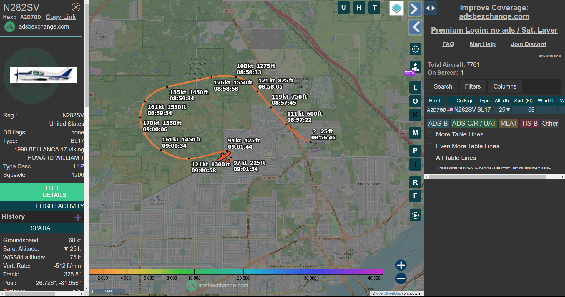The width and height of the screenshot is (565, 297).
Task: Select the N282SV row in aircraft table
Action: (x=496, y=110)
